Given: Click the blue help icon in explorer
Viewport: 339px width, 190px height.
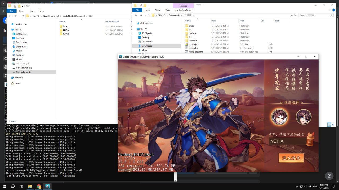Looking at the screenshot, I should (334, 10).
